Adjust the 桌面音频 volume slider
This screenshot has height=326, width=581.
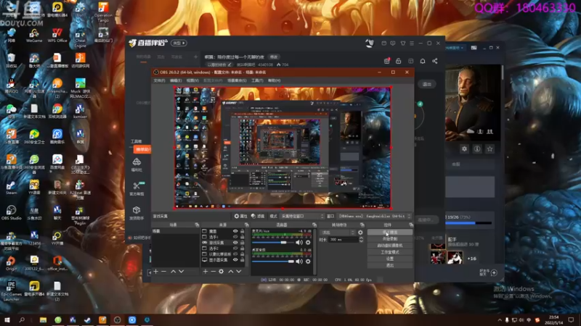click(x=274, y=262)
